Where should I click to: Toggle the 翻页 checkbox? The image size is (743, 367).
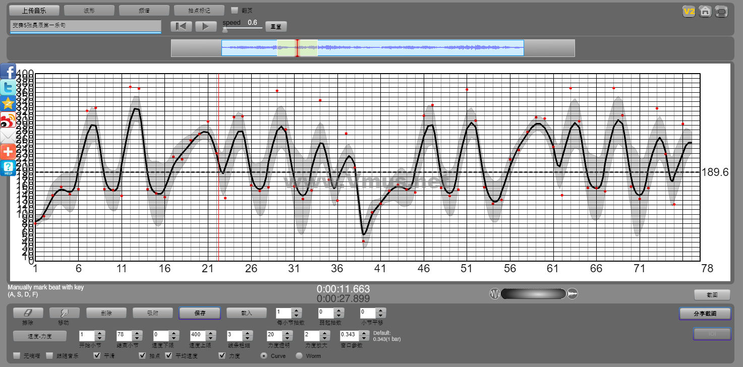234,10
